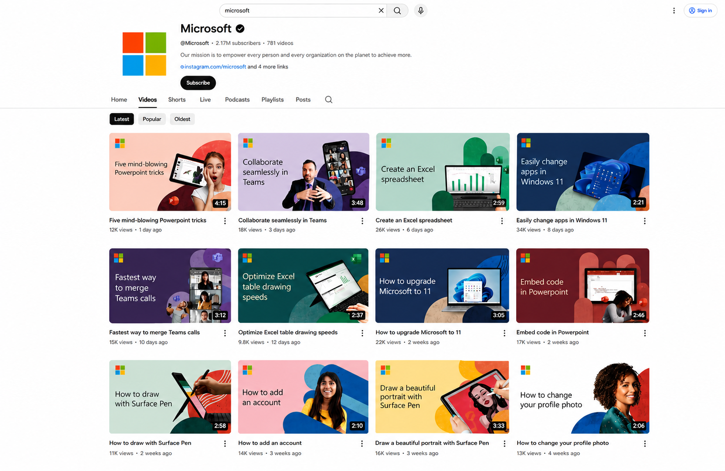
Task: Go to the Home tab
Action: 119,100
